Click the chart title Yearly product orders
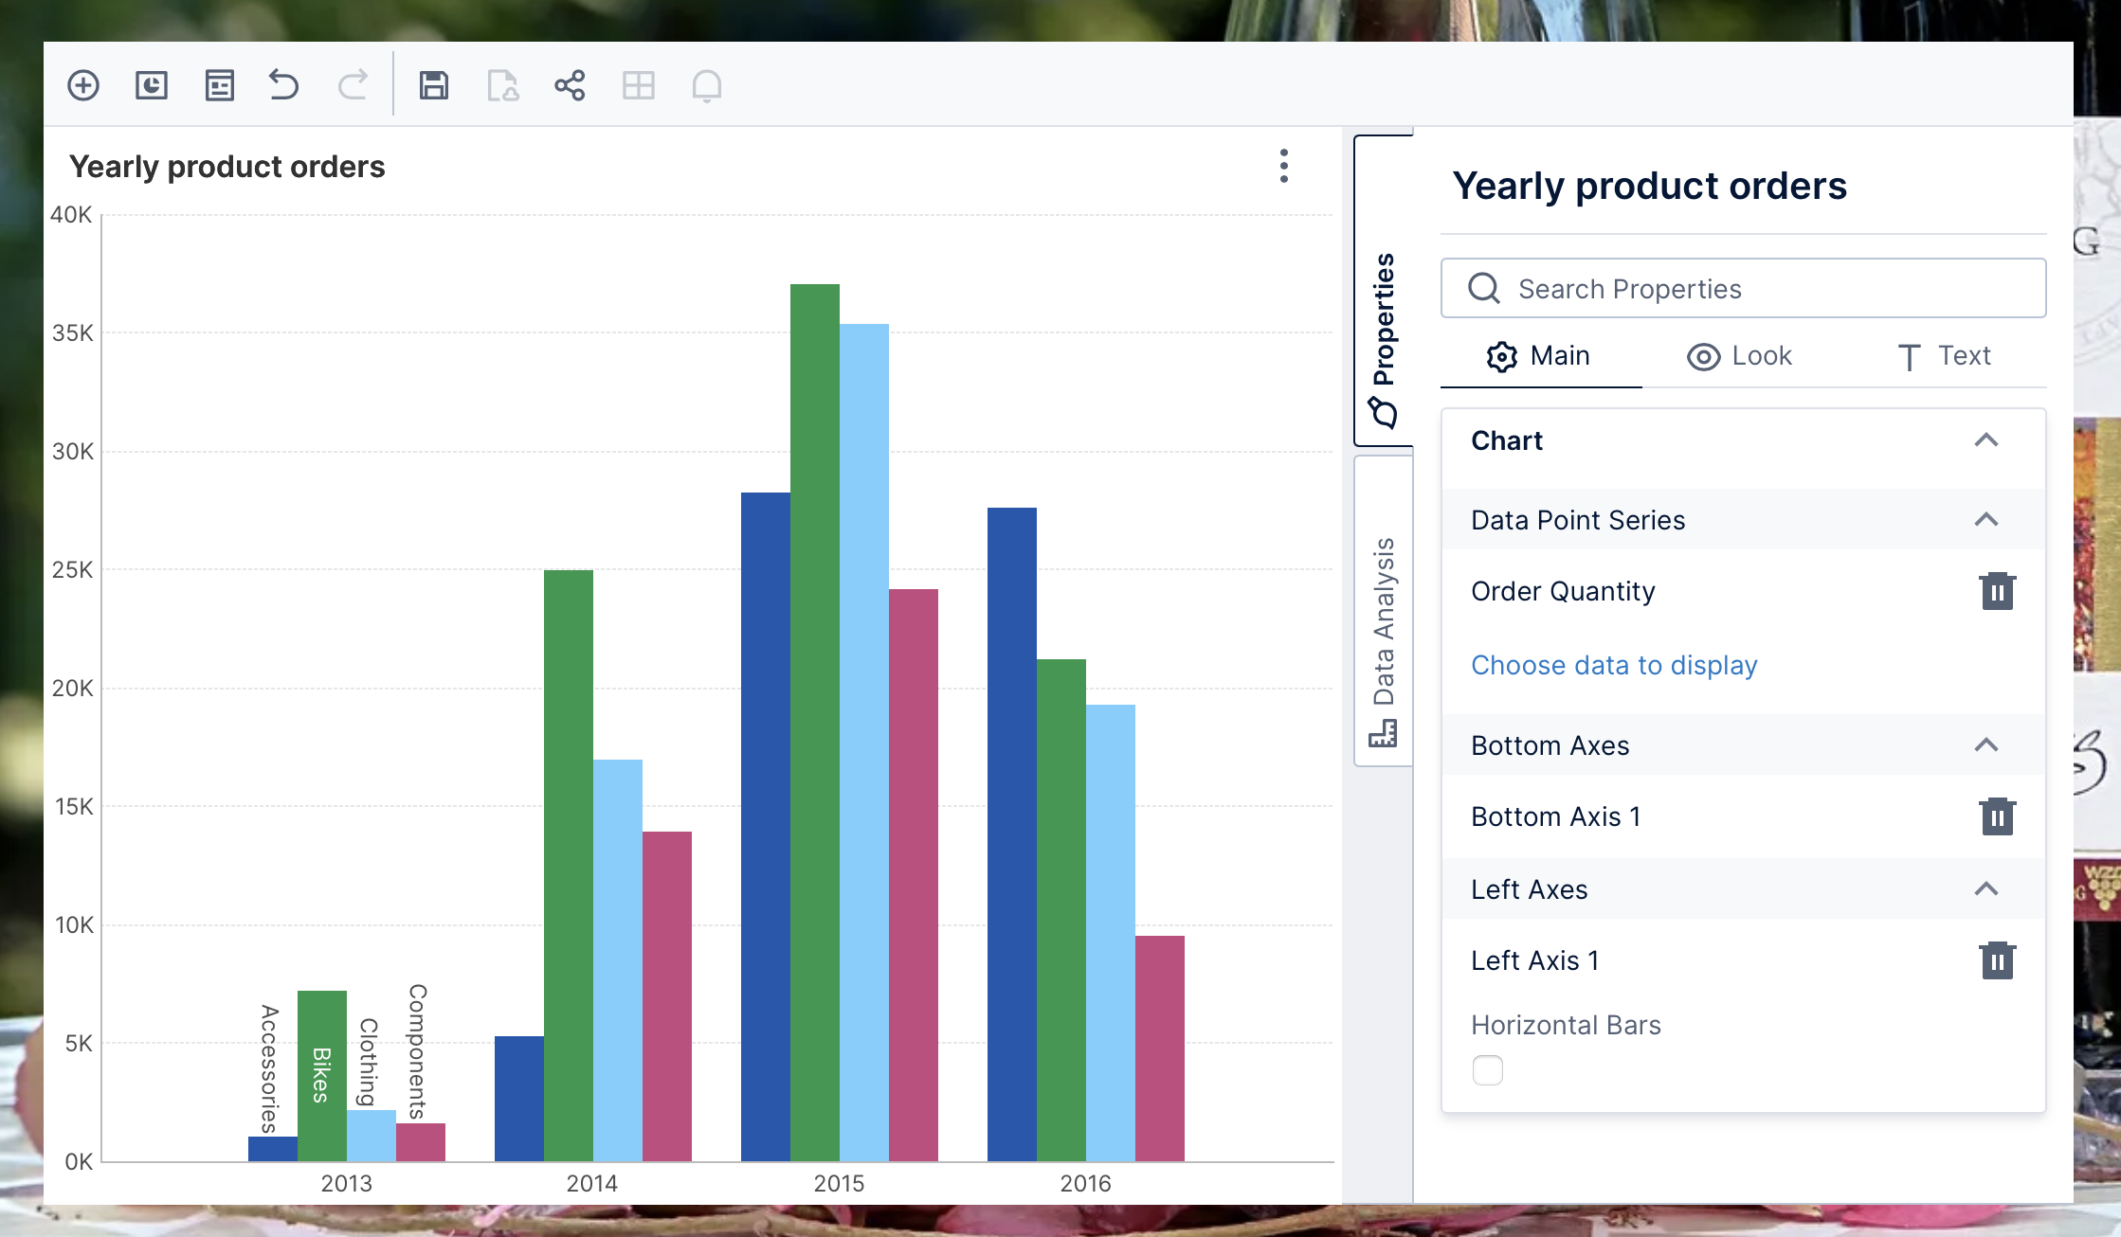Viewport: 2121px width, 1237px height. tap(227, 167)
